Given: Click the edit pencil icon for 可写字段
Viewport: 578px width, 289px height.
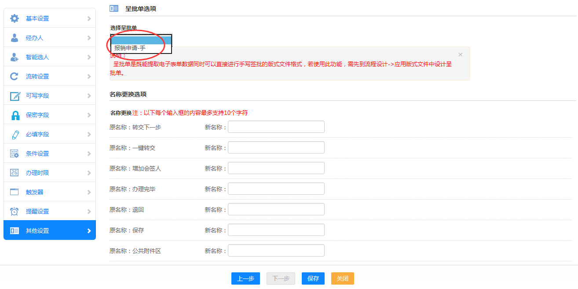Looking at the screenshot, I should pos(15,96).
